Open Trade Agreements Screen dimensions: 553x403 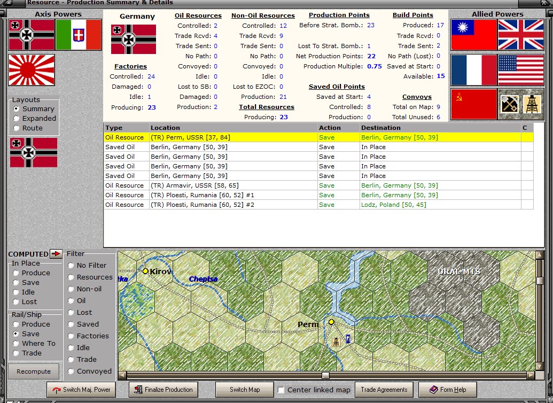coord(384,390)
